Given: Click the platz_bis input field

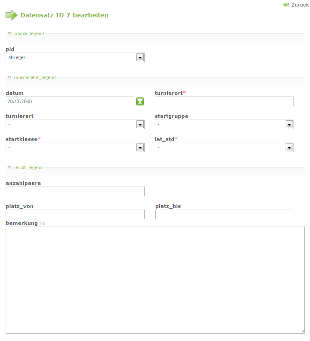Looking at the screenshot, I should tap(224, 214).
